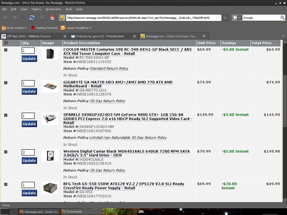287x215 pixels.
Task: Go back with the Back arrow
Action: click(5, 18)
